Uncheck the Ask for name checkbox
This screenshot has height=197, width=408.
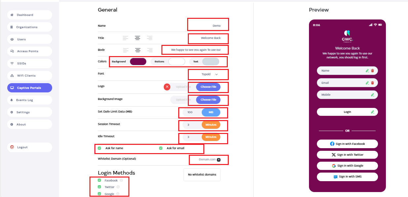click(x=99, y=148)
